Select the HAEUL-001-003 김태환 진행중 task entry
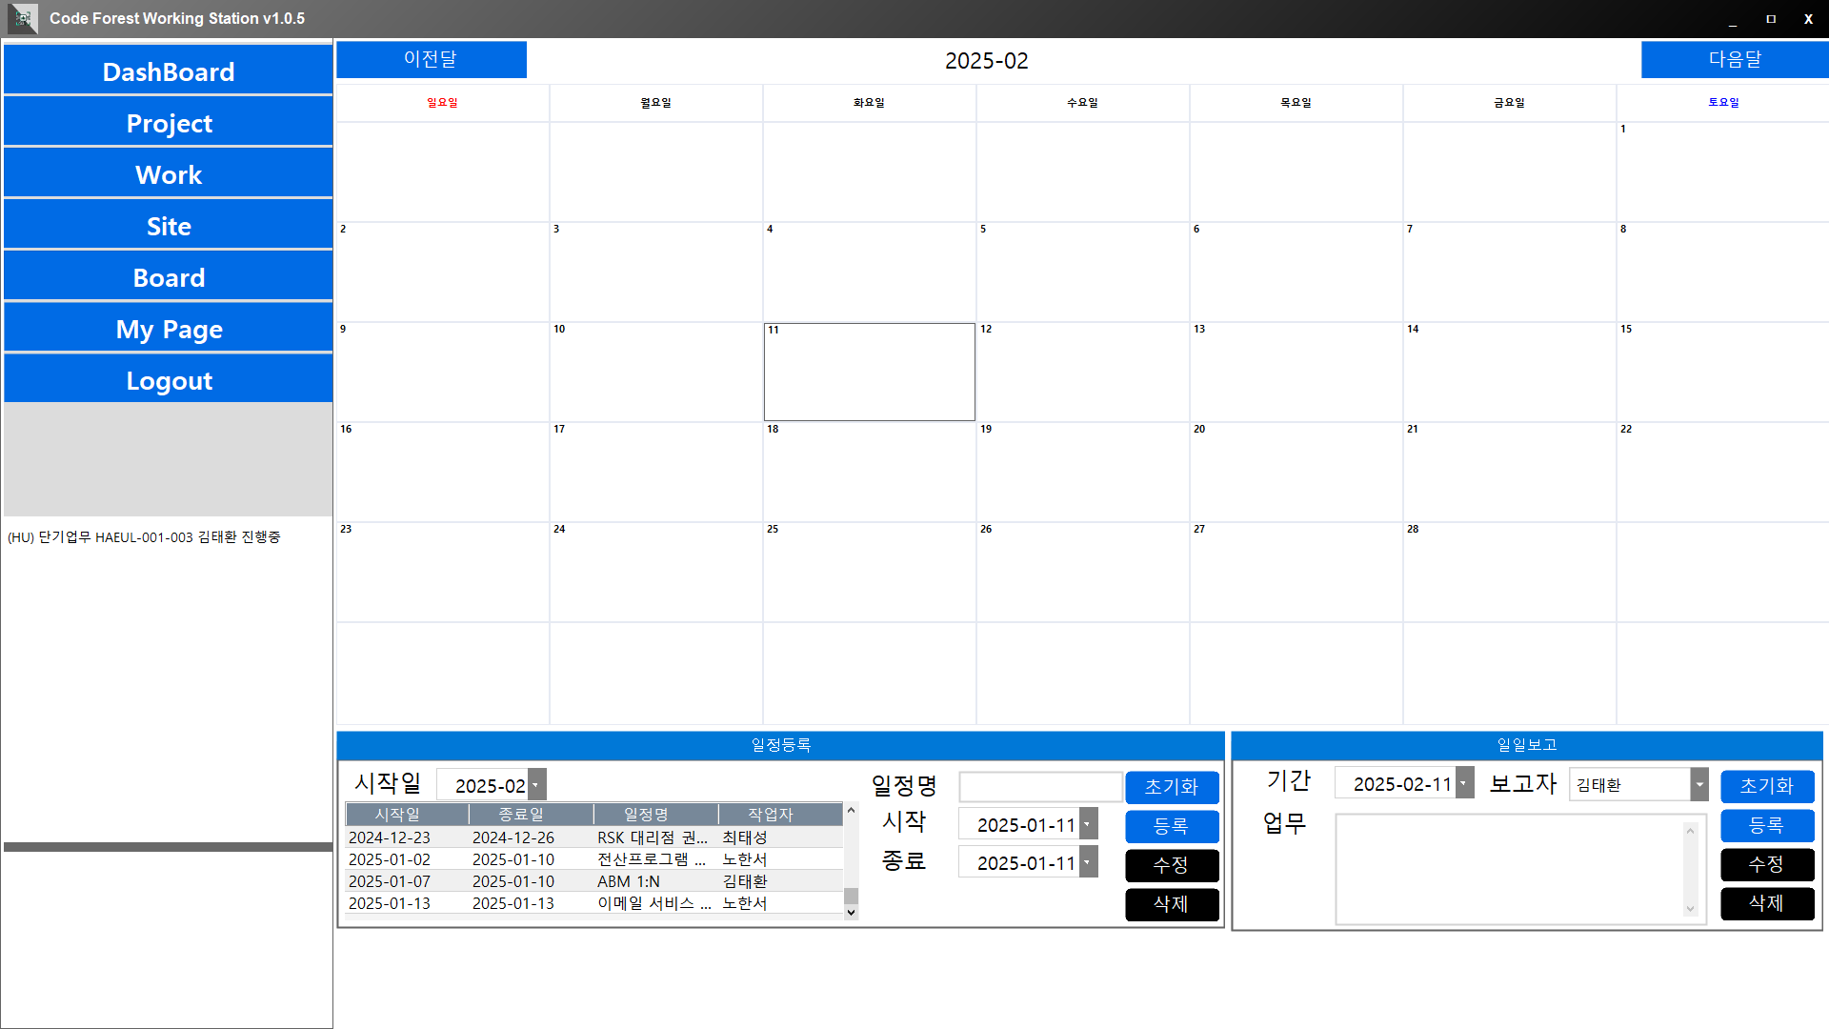This screenshot has width=1829, height=1029. [144, 537]
